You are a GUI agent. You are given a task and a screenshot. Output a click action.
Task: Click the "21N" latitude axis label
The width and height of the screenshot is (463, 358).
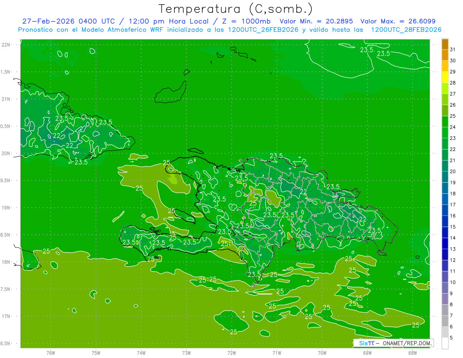(x=6, y=99)
